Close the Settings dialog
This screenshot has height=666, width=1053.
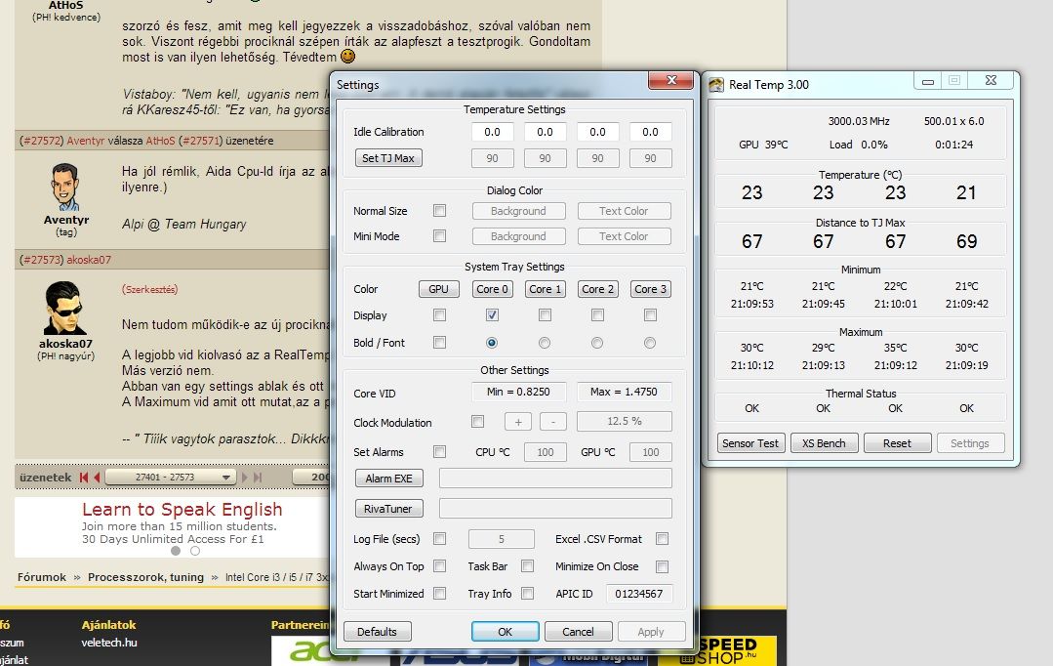coord(670,80)
